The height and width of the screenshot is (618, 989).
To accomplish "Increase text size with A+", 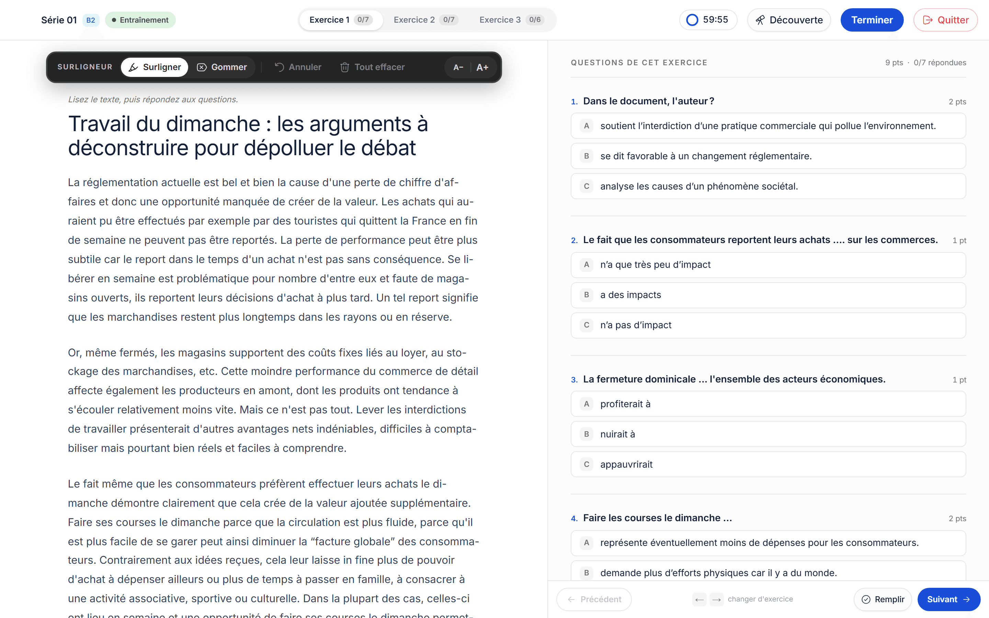I will (x=482, y=67).
